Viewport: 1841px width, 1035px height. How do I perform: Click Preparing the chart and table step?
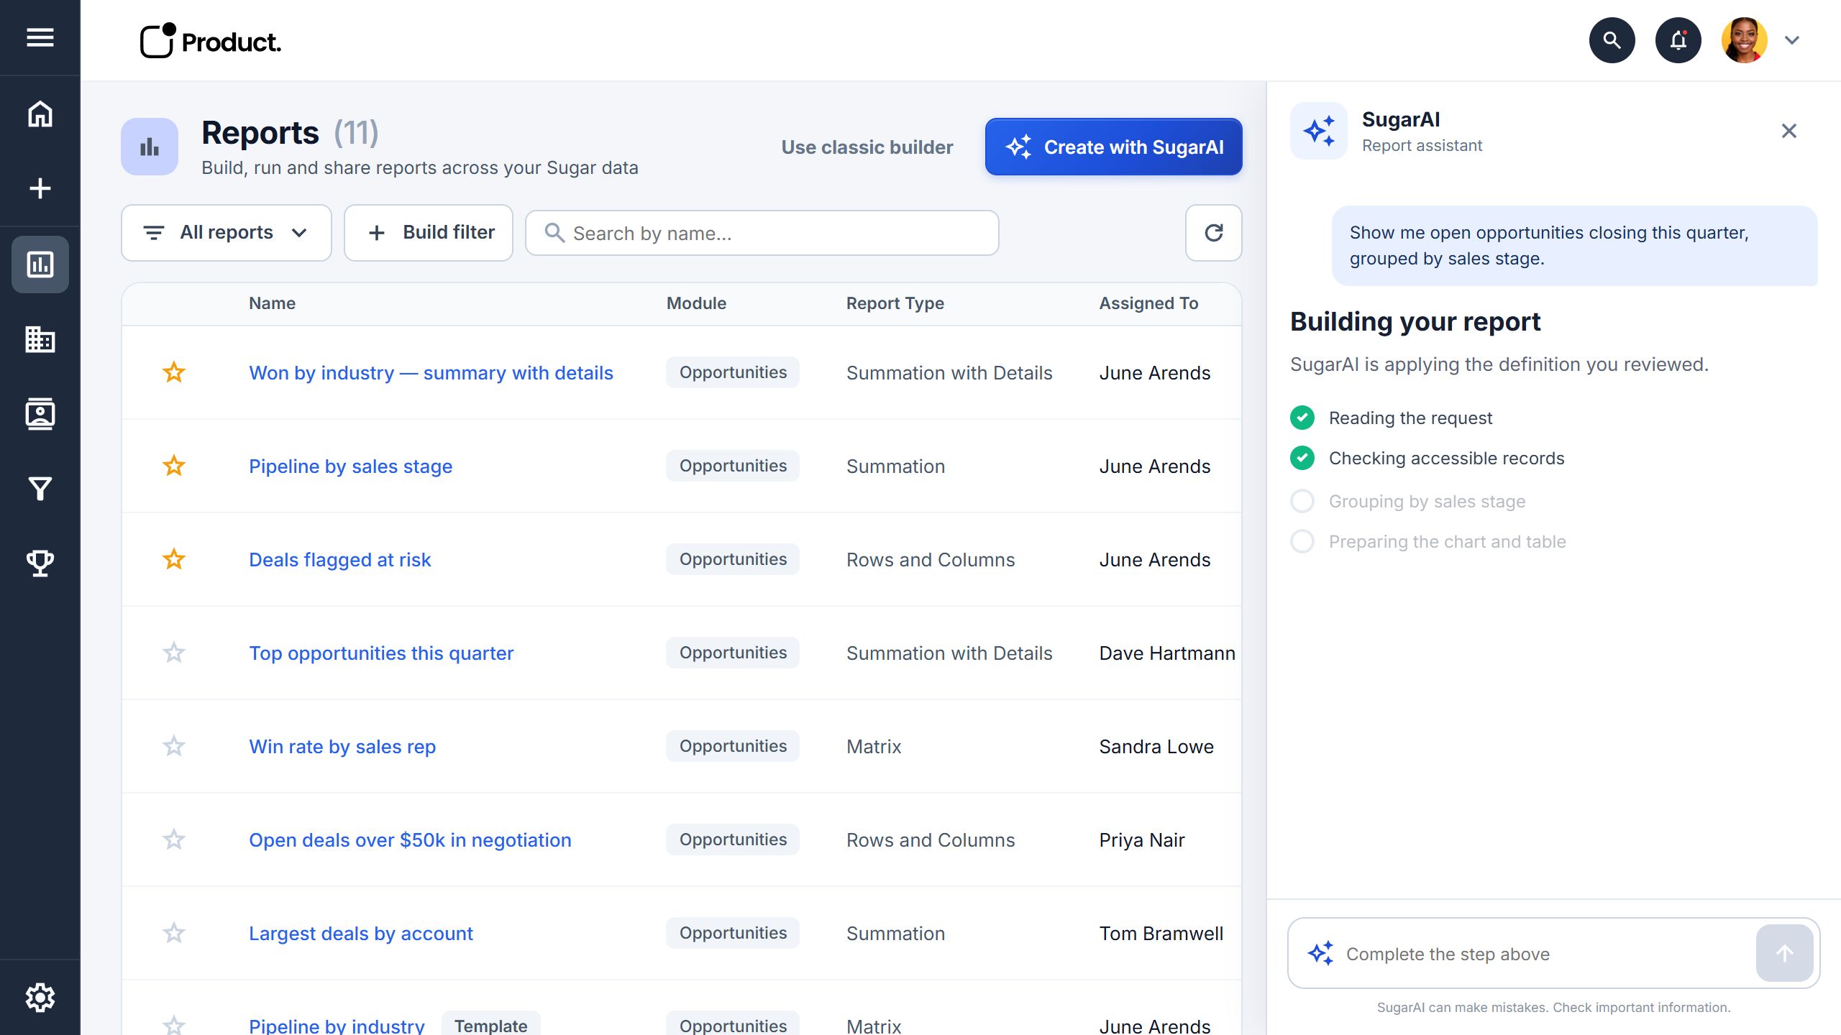click(x=1427, y=541)
